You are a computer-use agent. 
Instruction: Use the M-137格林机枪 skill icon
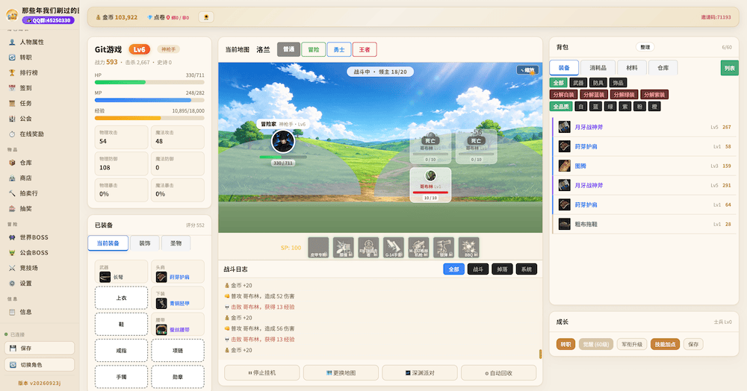click(418, 248)
